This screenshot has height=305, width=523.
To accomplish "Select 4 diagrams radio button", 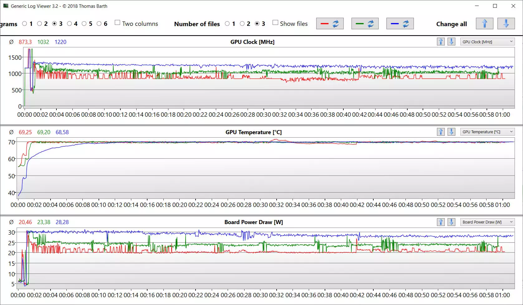I will pos(70,24).
